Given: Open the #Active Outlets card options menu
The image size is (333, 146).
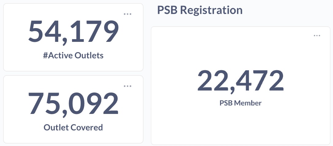Looking at the screenshot, I should [128, 14].
